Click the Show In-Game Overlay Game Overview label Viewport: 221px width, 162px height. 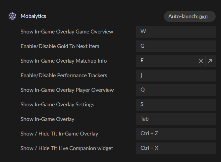pos(67,32)
